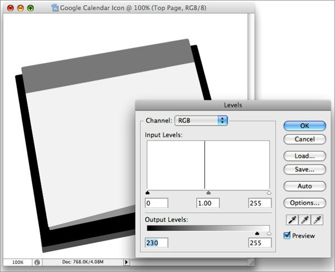Viewport: 335px width, 272px height.
Task: Click the yellow minimize window button
Action: pos(20,8)
